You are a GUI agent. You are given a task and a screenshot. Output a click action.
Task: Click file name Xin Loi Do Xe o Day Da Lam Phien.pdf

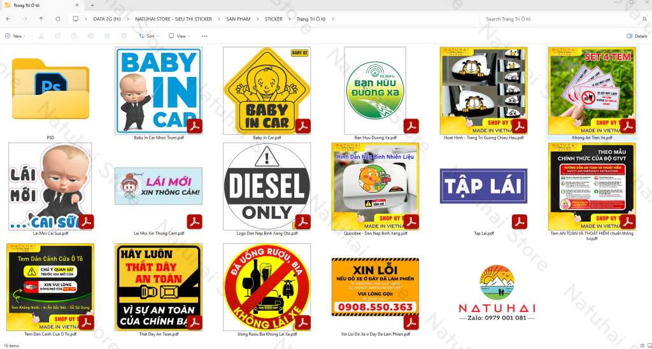tap(375, 334)
